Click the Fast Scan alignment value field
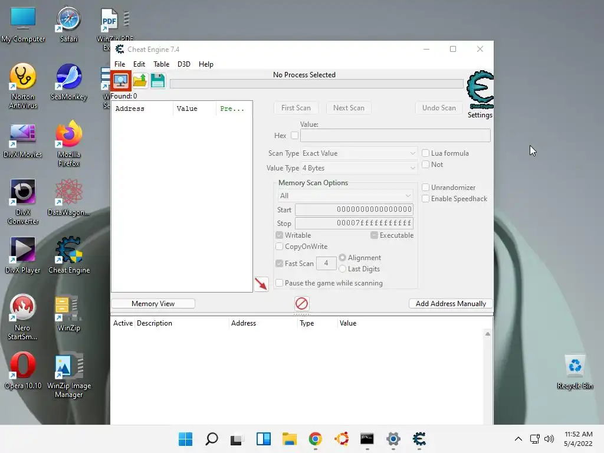This screenshot has width=604, height=453. (326, 263)
